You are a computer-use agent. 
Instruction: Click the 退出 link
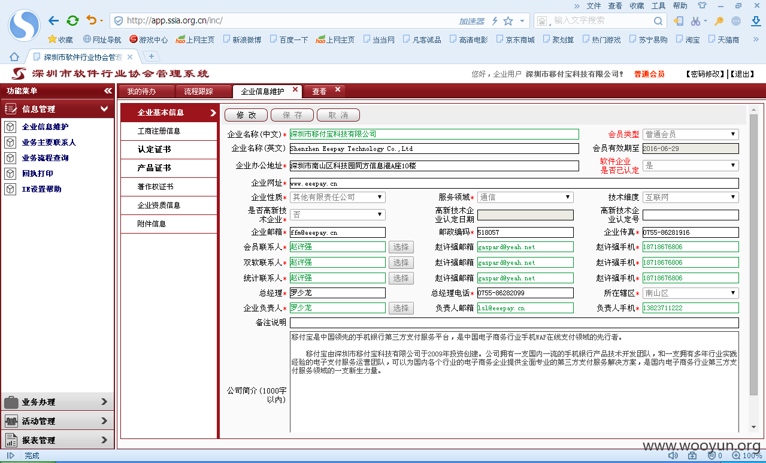(742, 74)
